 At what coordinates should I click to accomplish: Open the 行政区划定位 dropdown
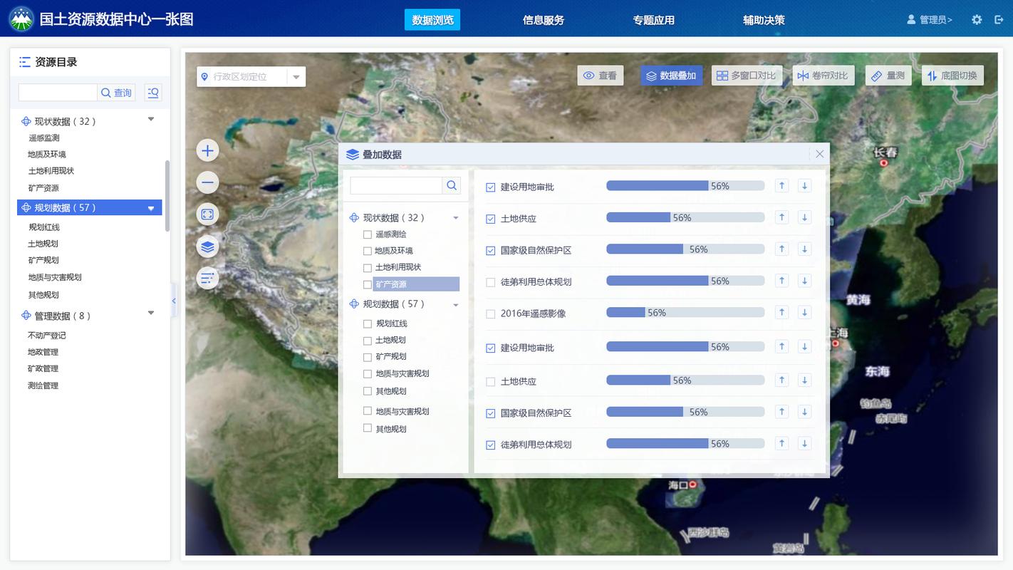(x=296, y=77)
